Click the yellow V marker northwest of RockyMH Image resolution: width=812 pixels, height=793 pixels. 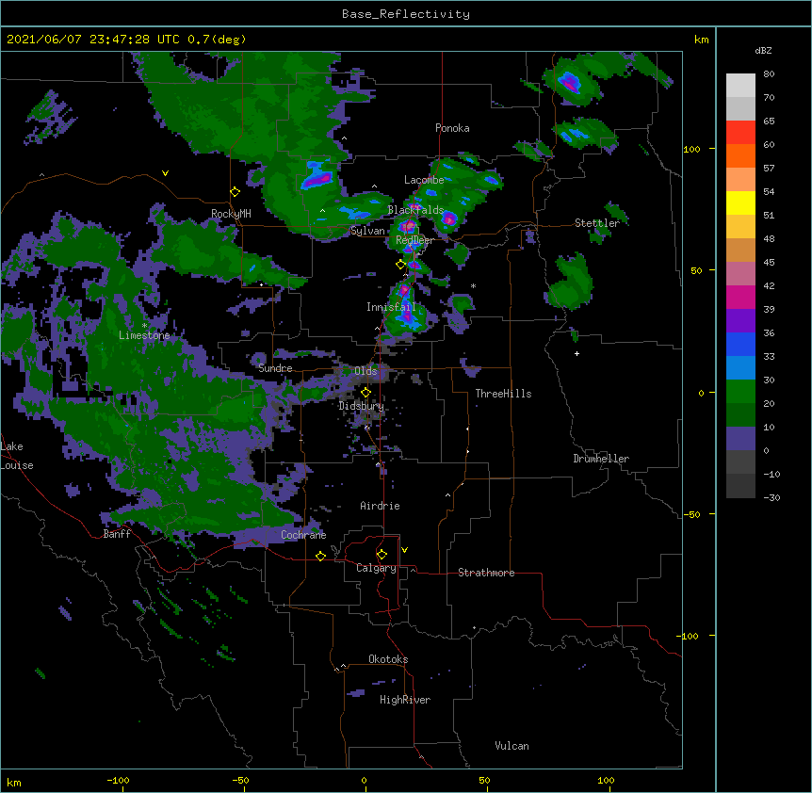pos(165,173)
